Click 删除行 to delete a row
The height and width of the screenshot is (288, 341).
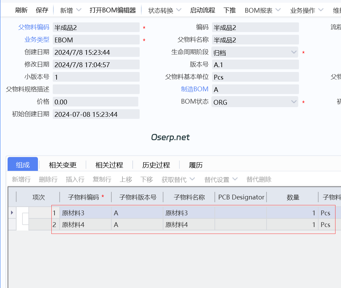(48, 179)
